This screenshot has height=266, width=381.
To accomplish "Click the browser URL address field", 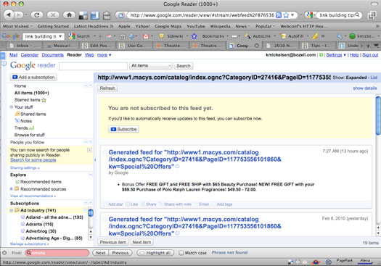I will point(202,15).
